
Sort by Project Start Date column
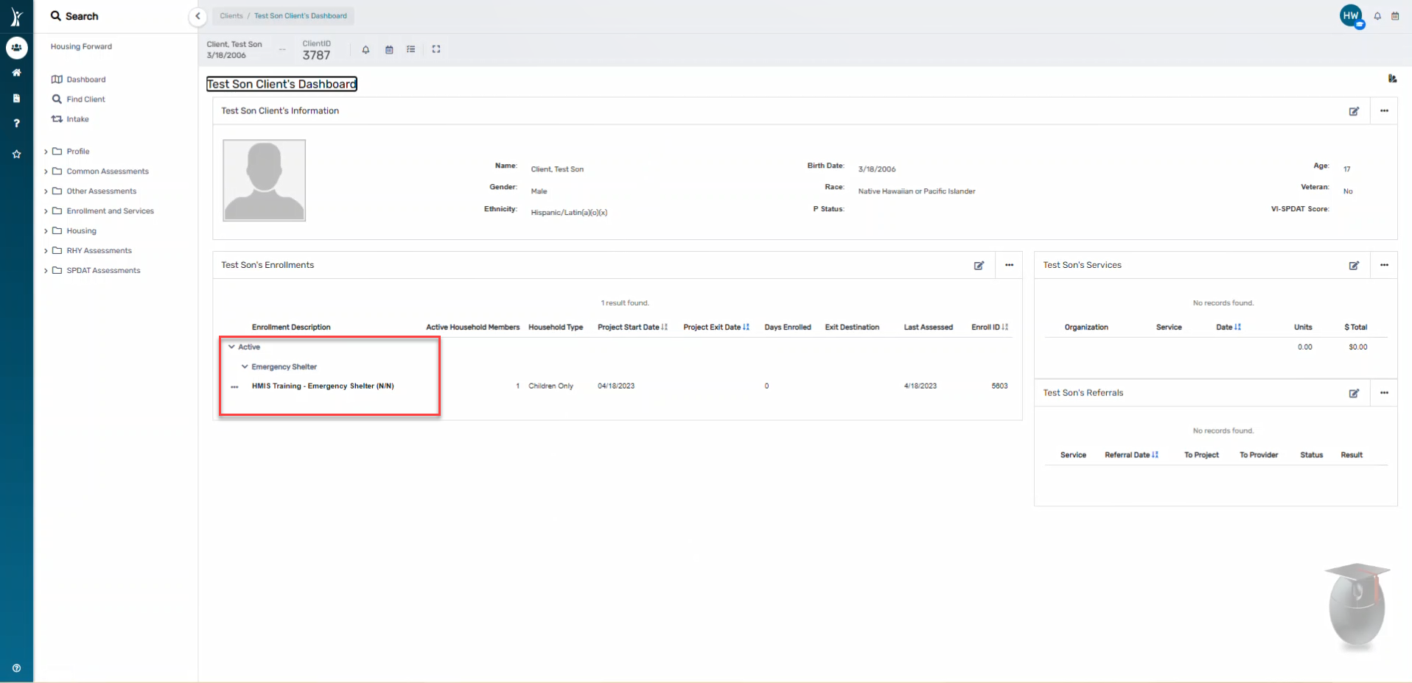click(x=632, y=328)
